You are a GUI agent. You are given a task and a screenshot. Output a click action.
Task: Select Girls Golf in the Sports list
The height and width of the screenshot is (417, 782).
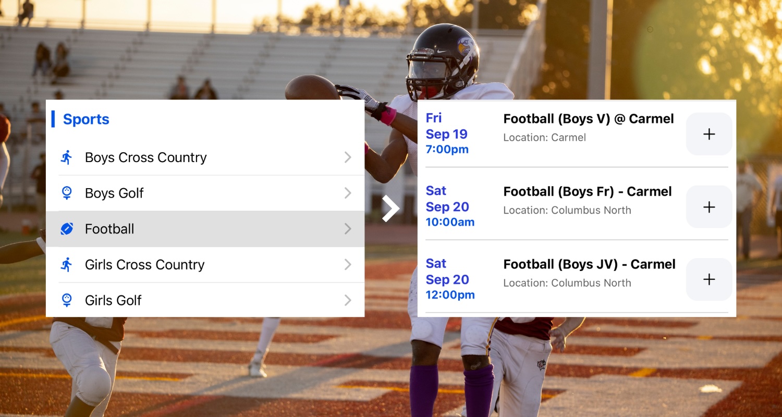coord(113,300)
